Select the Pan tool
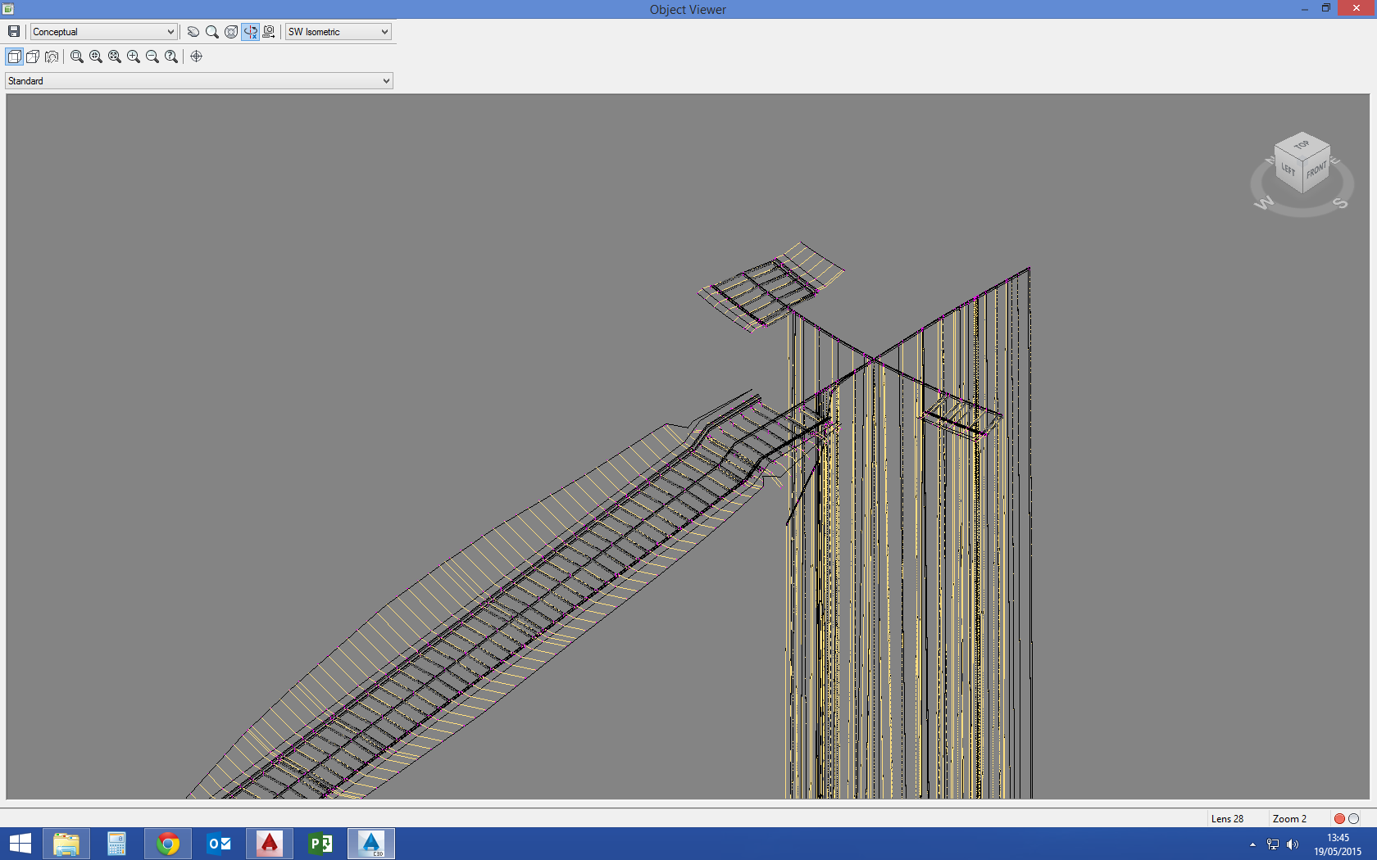Screen dimensions: 1377x860 click(x=193, y=31)
